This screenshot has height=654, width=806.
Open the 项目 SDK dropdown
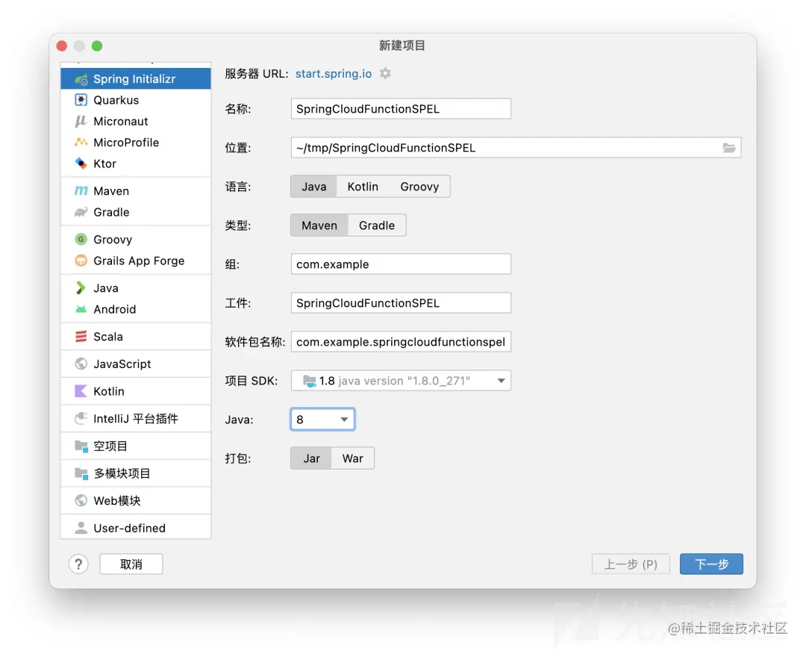(401, 381)
